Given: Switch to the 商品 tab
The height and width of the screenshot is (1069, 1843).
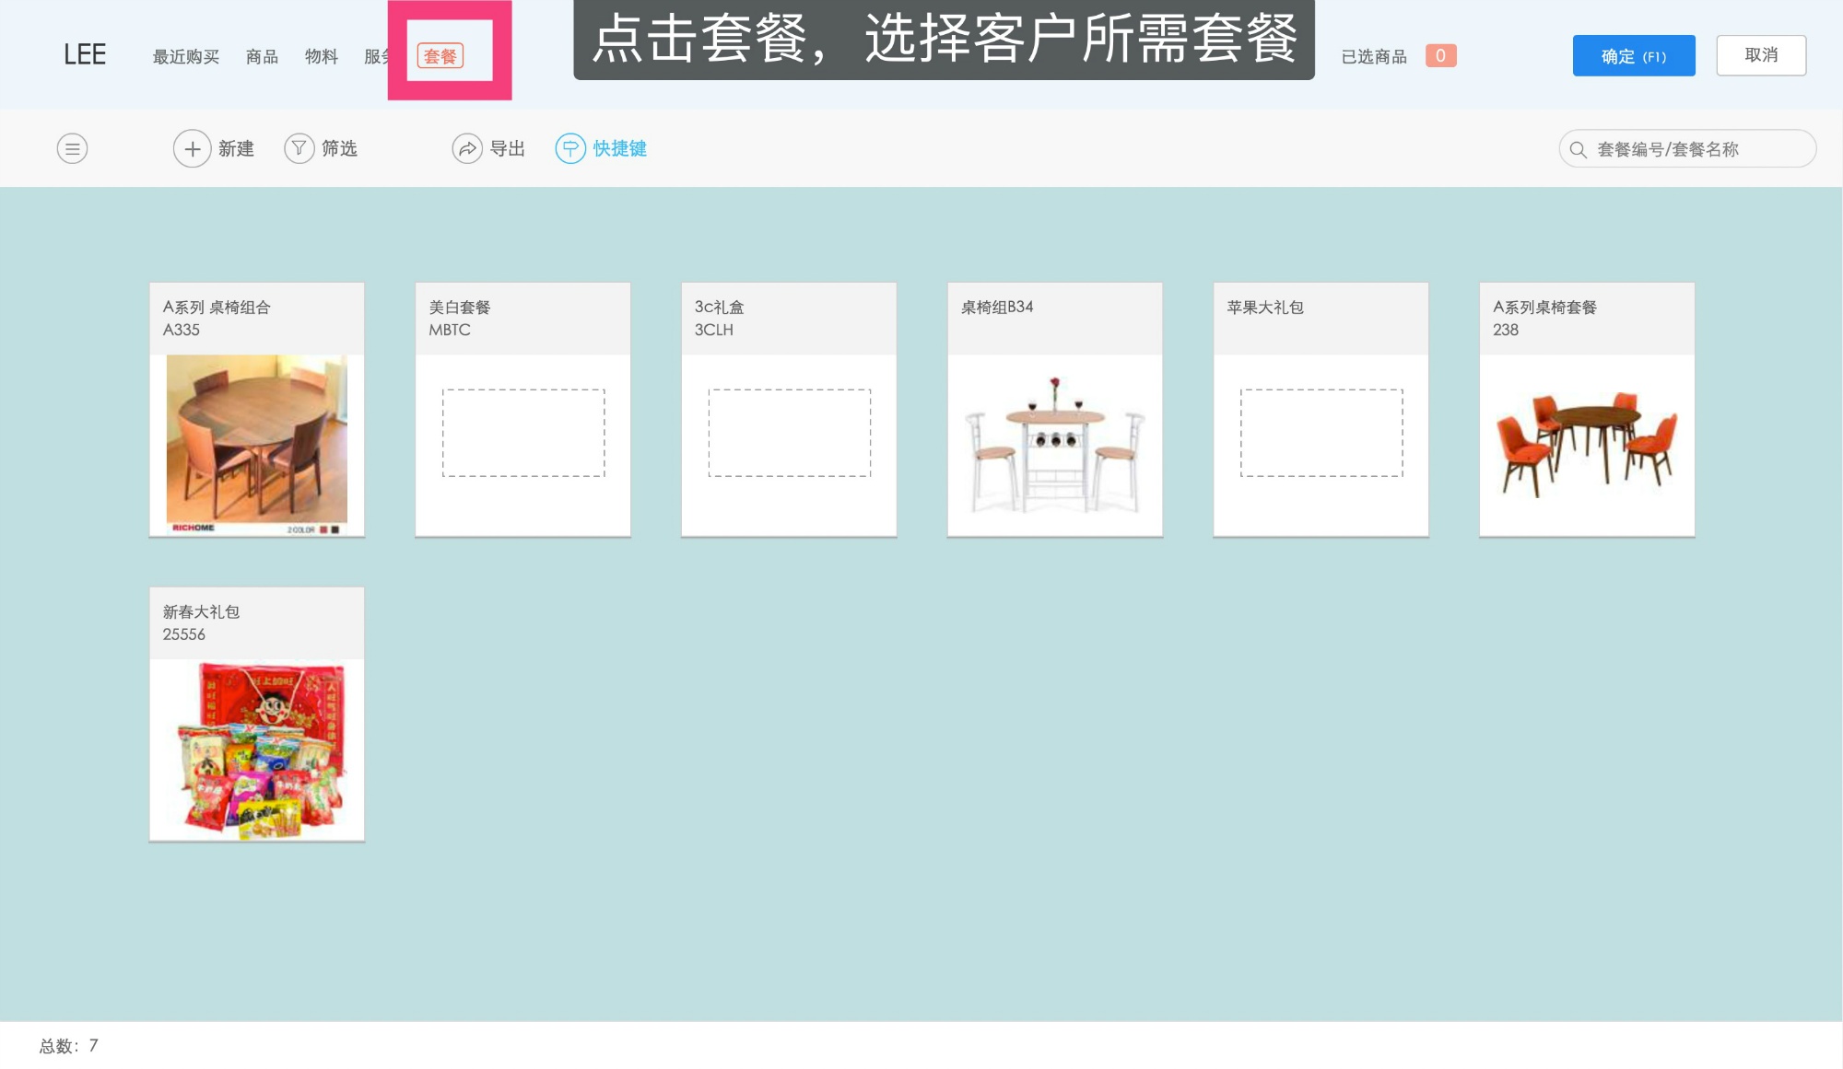Looking at the screenshot, I should [262, 56].
